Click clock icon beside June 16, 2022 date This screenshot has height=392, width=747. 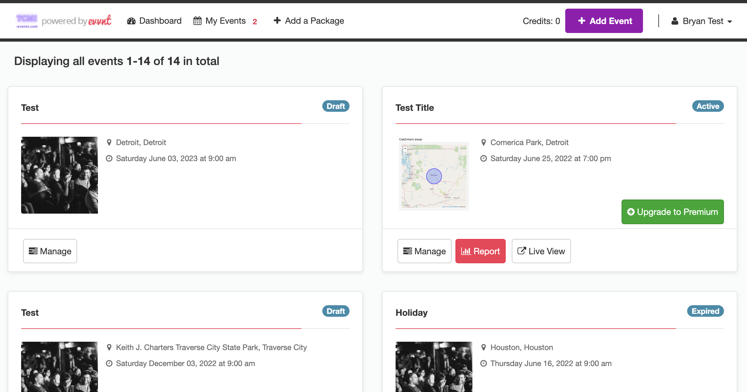point(484,363)
